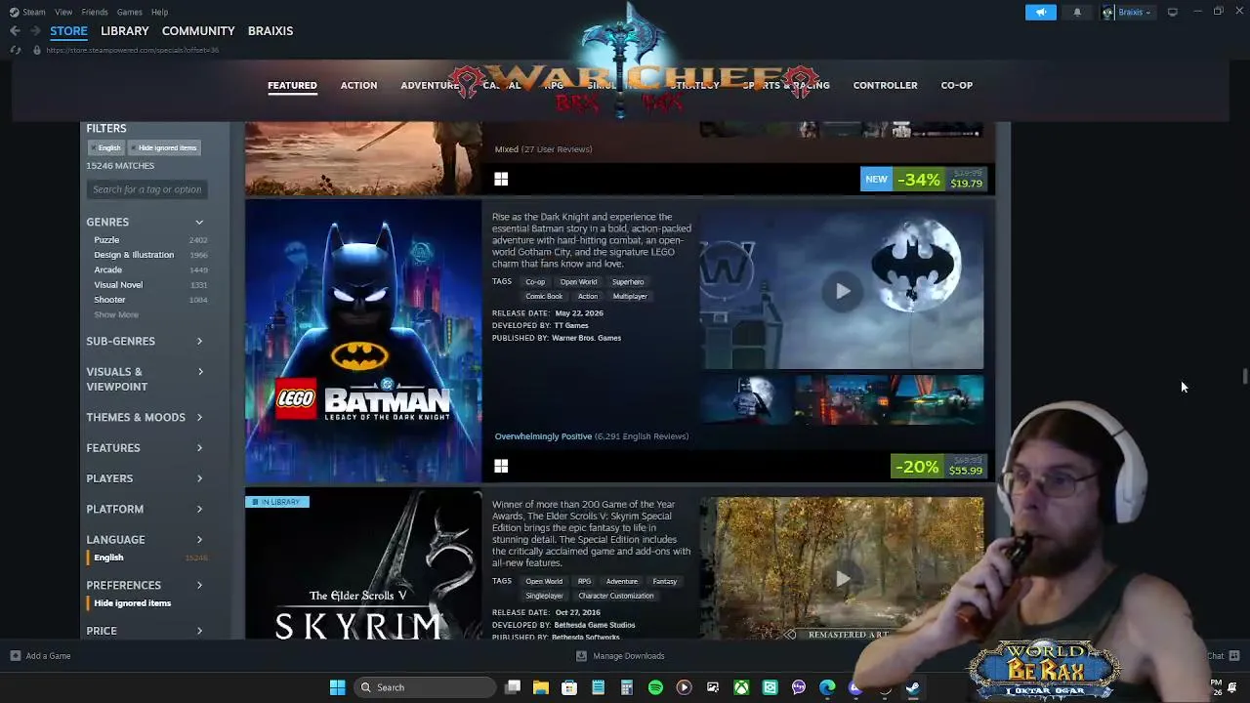This screenshot has height=703, width=1250.
Task: Switch to Steam on the taskbar
Action: (x=912, y=687)
